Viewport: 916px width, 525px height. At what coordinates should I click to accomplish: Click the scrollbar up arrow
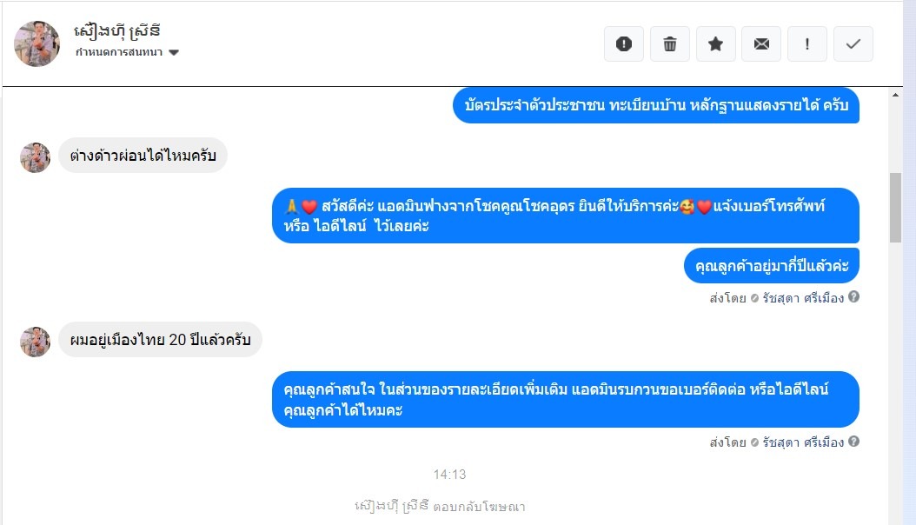(895, 95)
